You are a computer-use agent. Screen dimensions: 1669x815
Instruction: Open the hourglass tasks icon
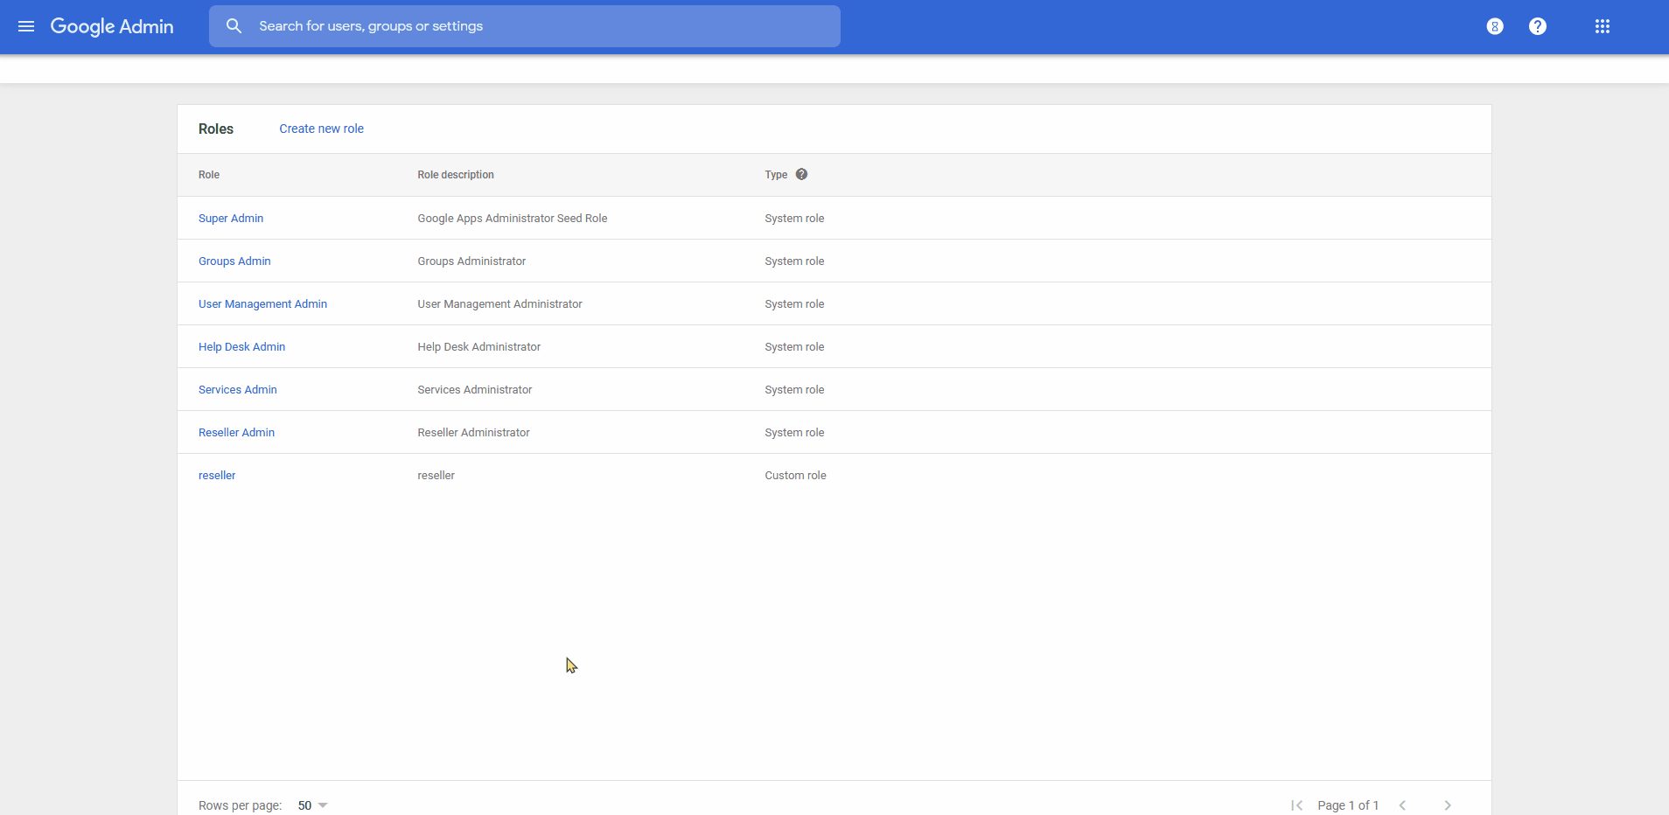point(1495,26)
